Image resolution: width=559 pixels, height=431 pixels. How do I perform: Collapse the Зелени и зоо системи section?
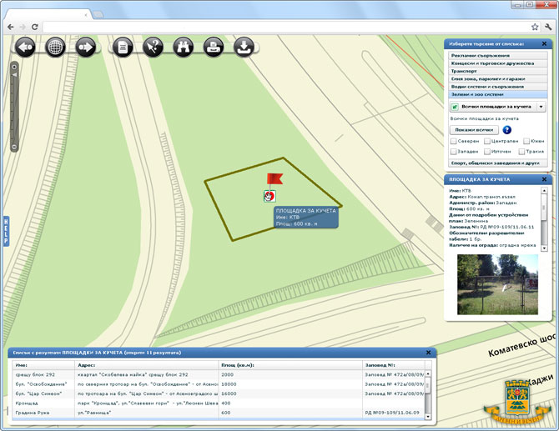pyautogui.click(x=498, y=95)
